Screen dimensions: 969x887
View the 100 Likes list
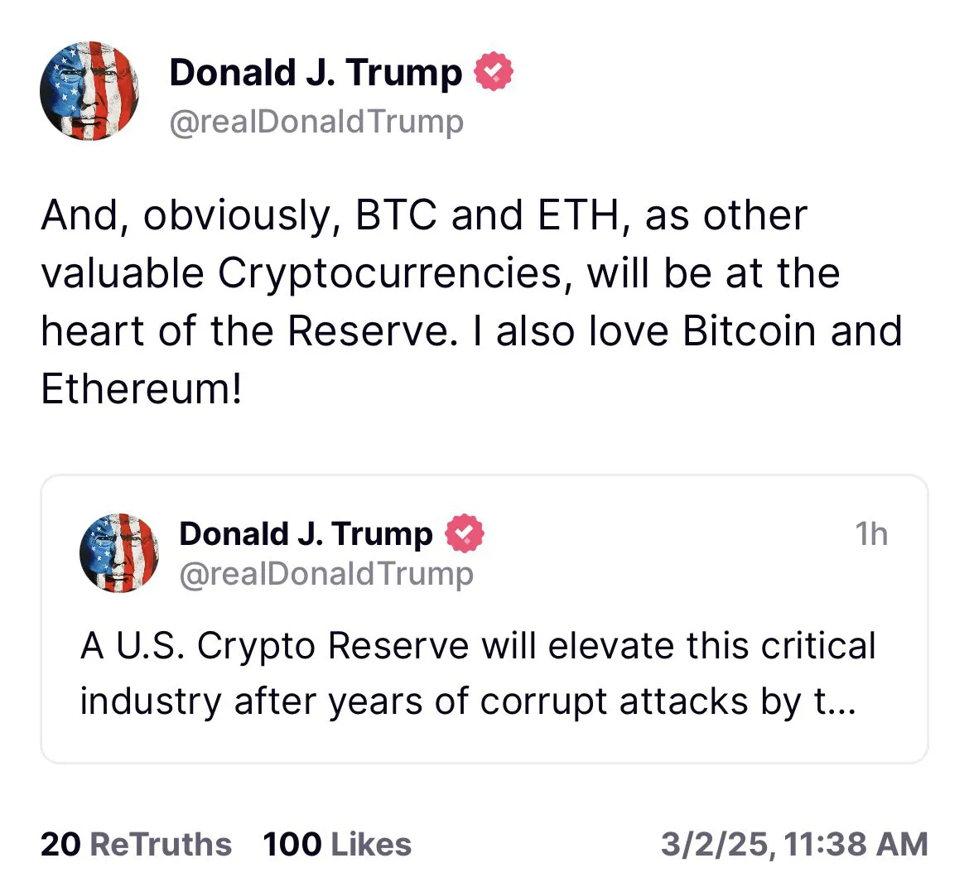point(337,844)
